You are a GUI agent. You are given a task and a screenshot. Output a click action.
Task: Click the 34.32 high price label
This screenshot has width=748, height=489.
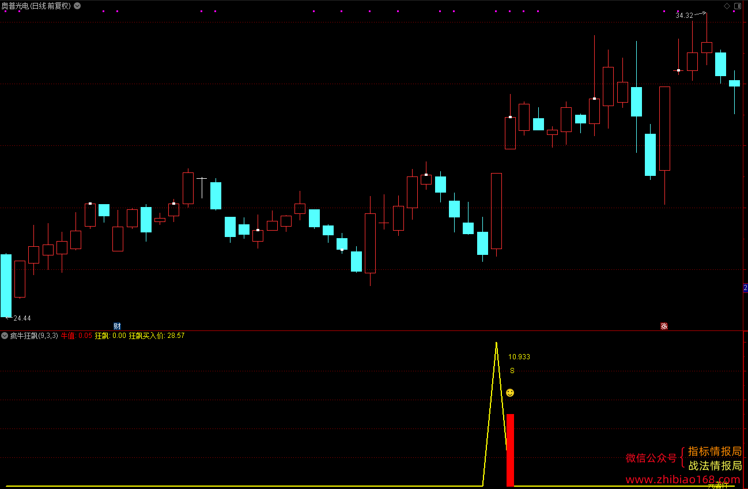coord(685,16)
